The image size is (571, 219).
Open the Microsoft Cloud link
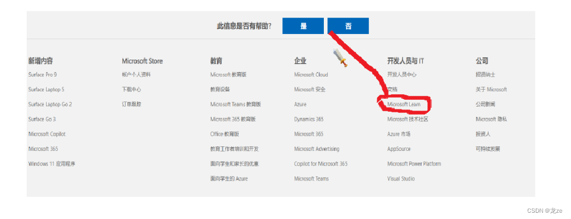tap(311, 74)
